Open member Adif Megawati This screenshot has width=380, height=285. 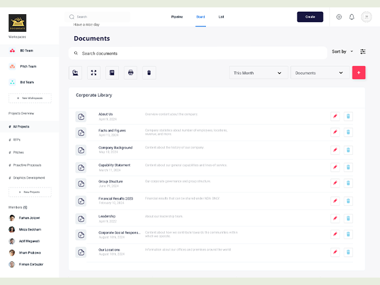(x=25, y=241)
